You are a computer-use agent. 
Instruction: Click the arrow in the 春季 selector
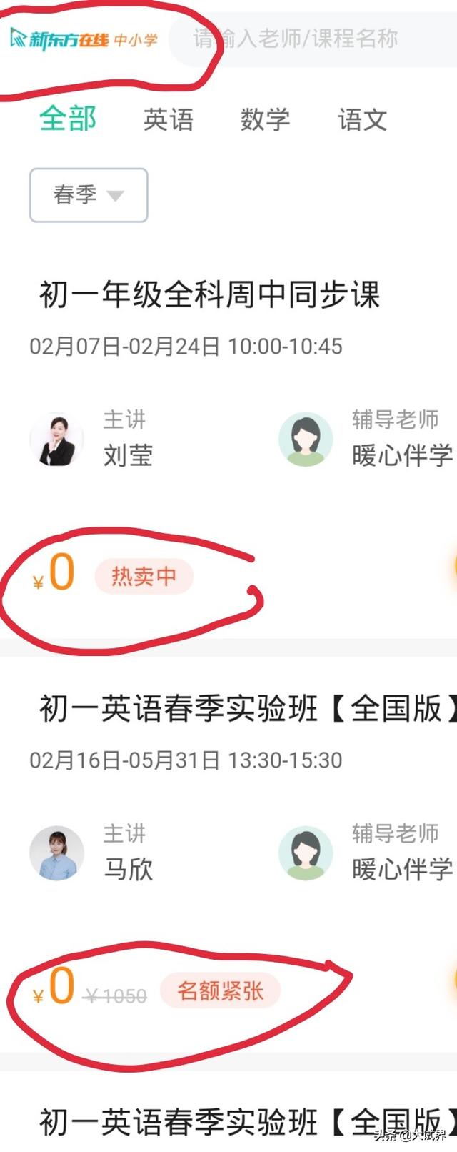(115, 196)
